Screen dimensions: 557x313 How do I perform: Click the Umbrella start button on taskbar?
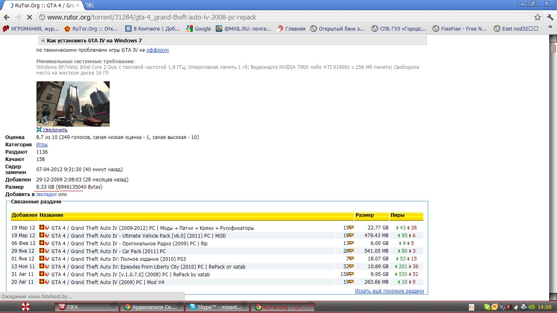[x=25, y=307]
